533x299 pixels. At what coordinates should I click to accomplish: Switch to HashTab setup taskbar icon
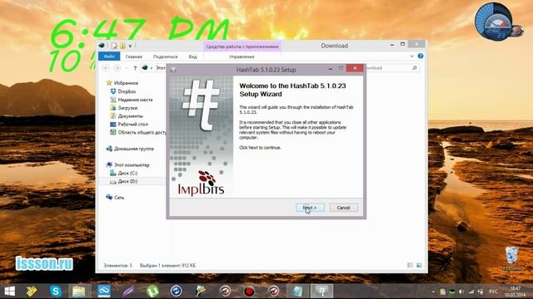pos(321,291)
